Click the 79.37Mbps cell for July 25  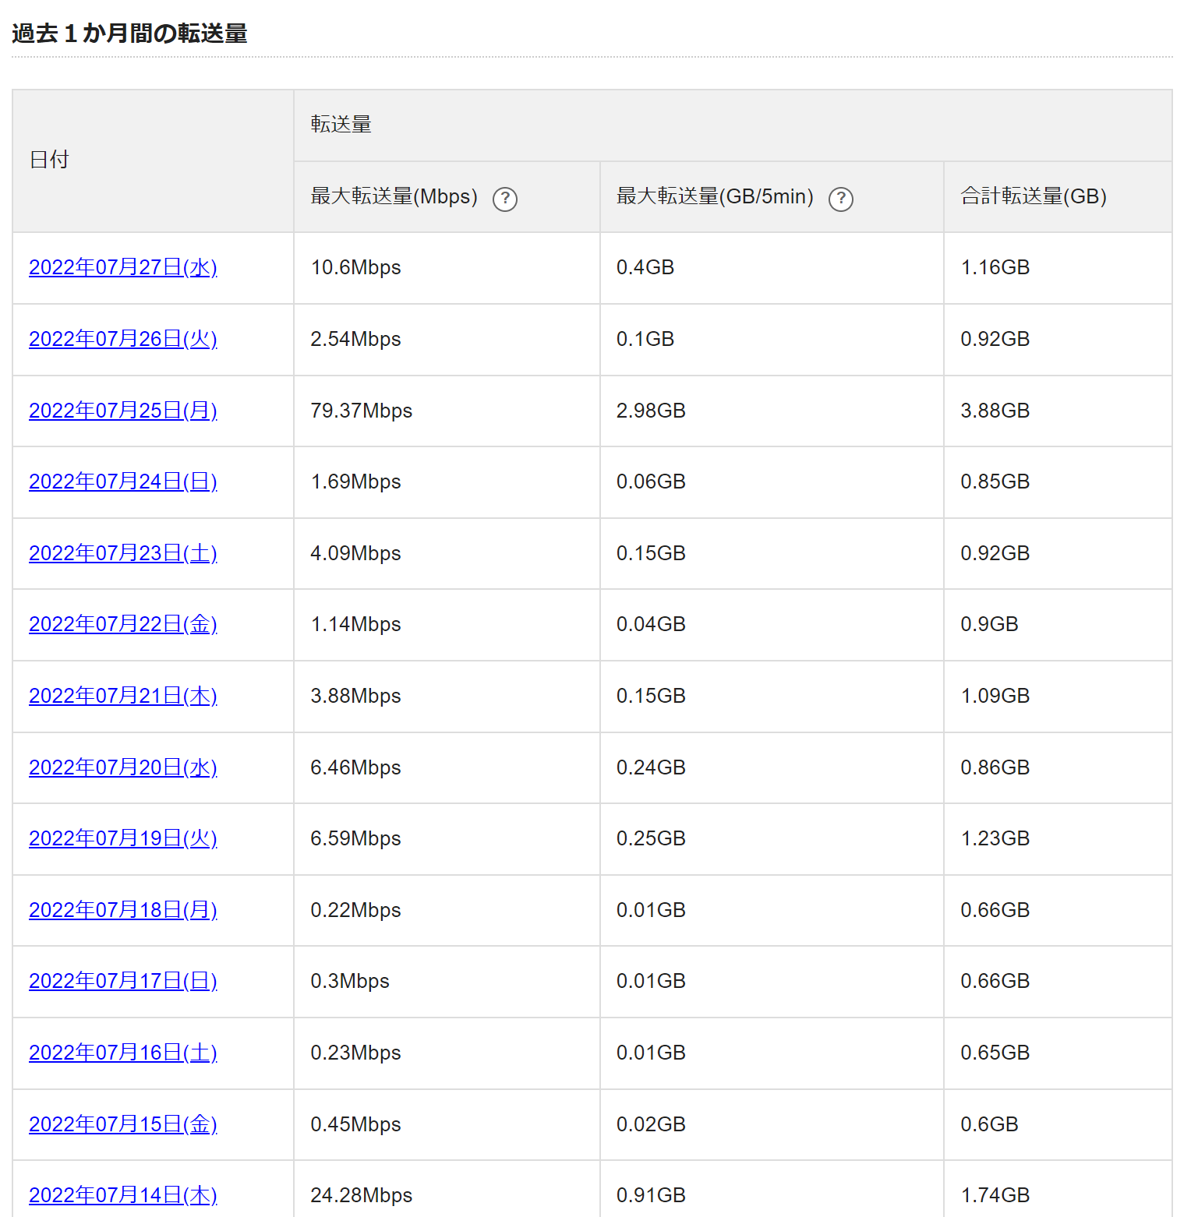(447, 411)
